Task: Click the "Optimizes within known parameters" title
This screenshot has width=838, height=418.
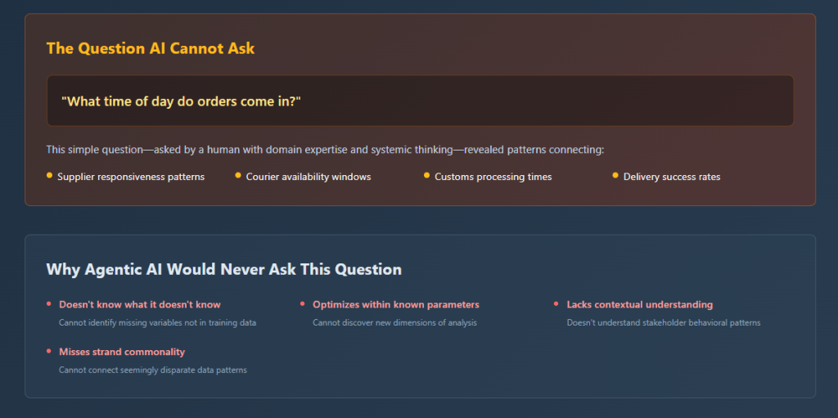Action: 395,304
